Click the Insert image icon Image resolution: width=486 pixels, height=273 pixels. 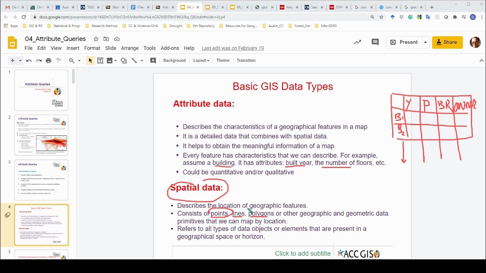(x=110, y=61)
